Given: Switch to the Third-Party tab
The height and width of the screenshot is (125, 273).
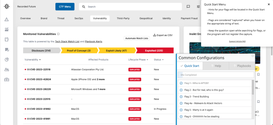Looking at the screenshot, I should click(x=123, y=18).
